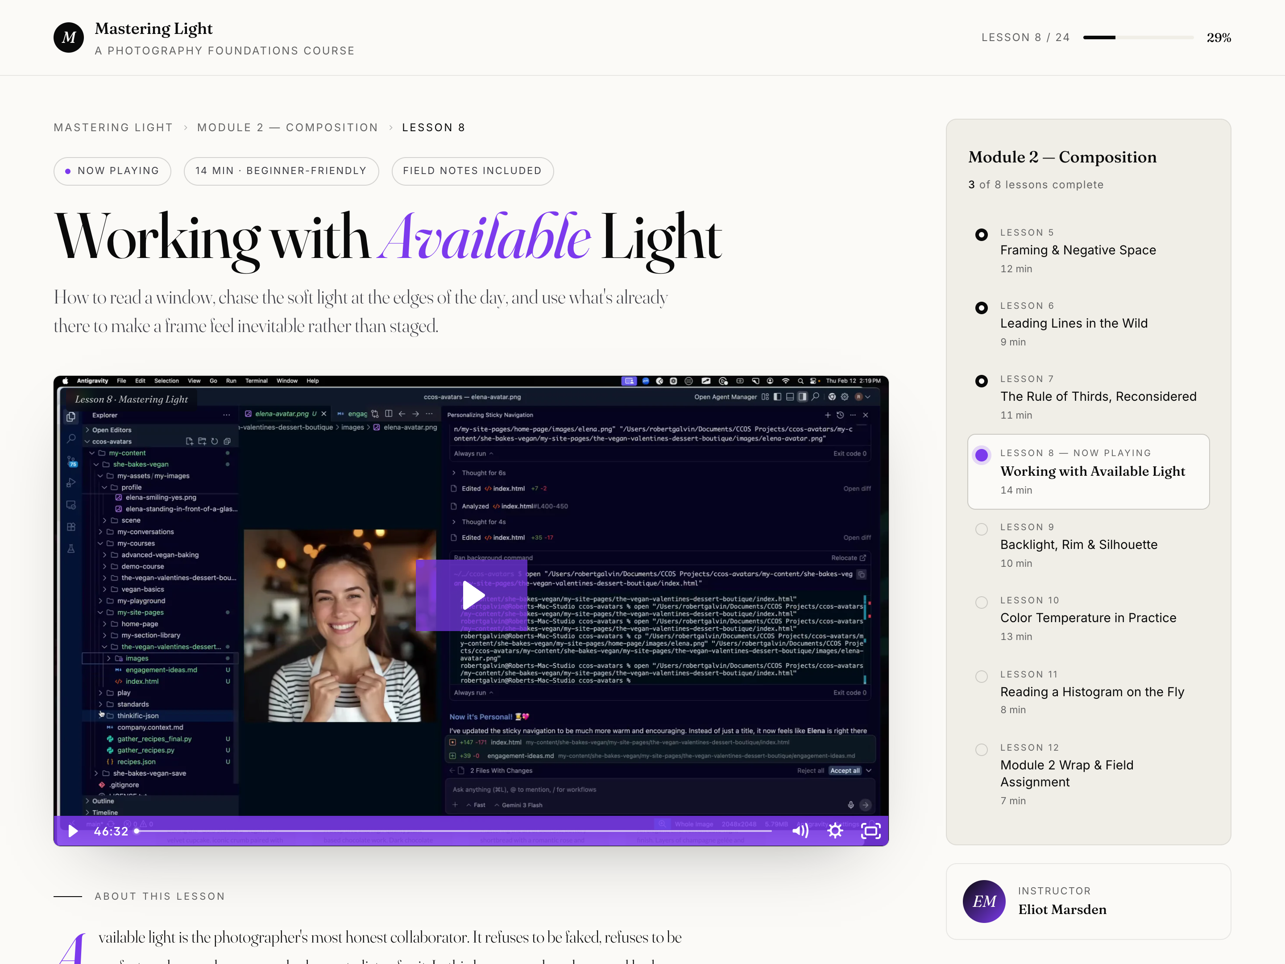
Task: Click '7 min' under Lesson 12
Action: [x=1012, y=801]
